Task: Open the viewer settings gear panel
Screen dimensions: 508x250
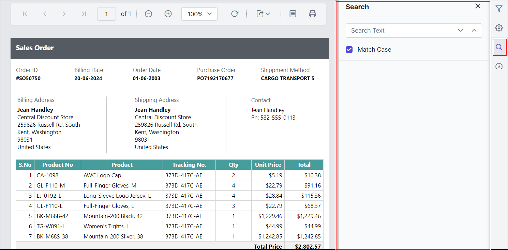Action: (499, 28)
